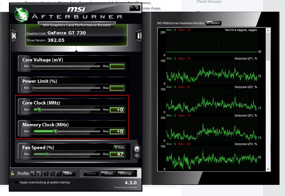This screenshot has height=196, width=285.
Task: Click the driver version 382.05 text
Action: [x=56, y=40]
